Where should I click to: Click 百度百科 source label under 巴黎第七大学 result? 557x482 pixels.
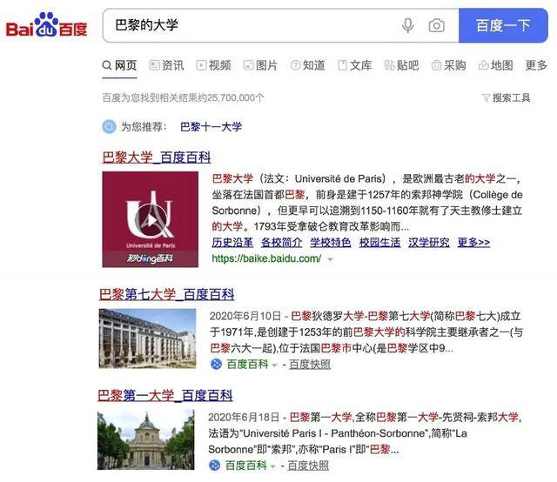pyautogui.click(x=247, y=364)
